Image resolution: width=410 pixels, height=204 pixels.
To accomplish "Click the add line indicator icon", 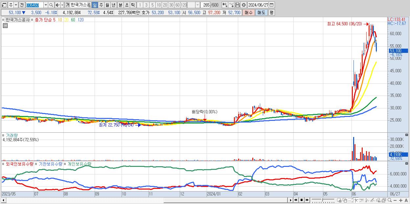I will click(x=231, y=5).
